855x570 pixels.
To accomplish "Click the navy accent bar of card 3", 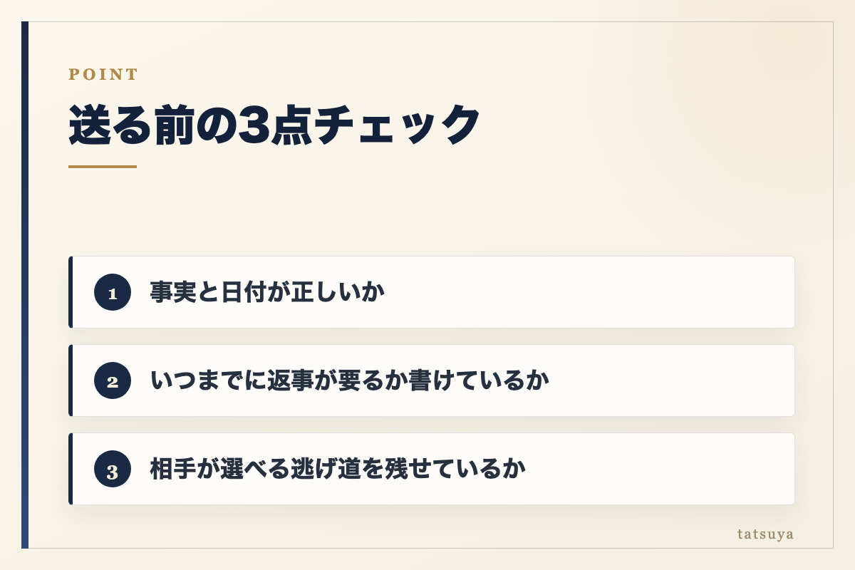I will tap(71, 469).
